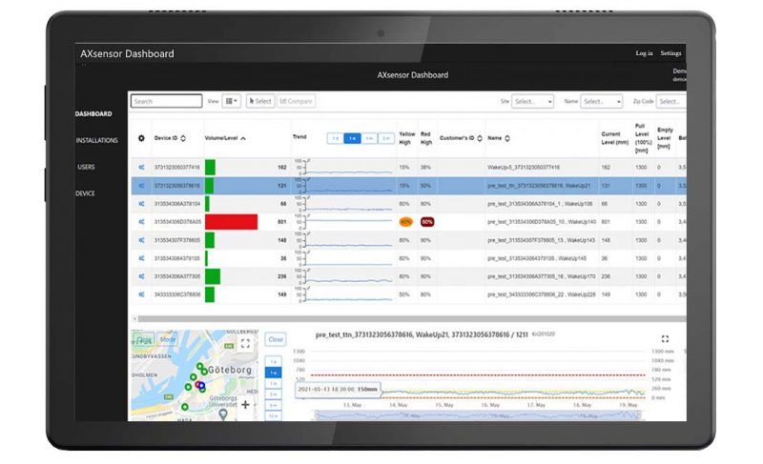Screen dimensions: 763x464
Task: Click share icon in the 148 level row
Action: 141,240
